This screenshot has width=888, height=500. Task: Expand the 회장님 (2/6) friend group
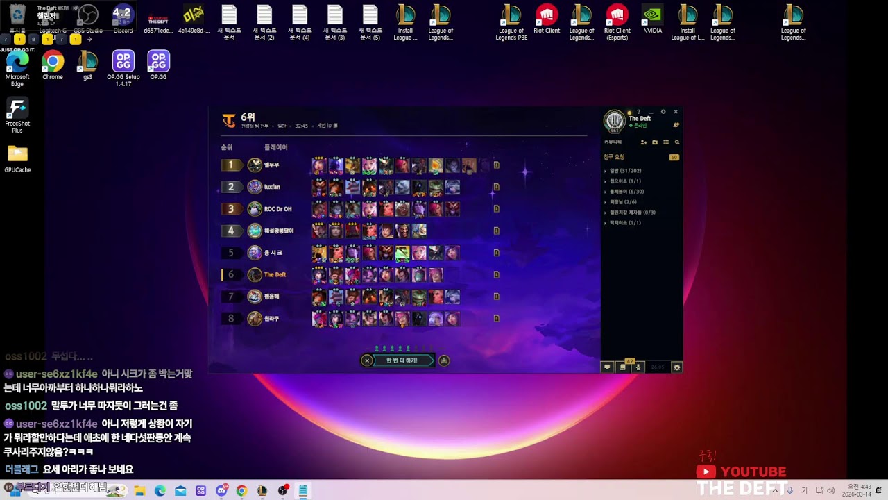coord(622,202)
